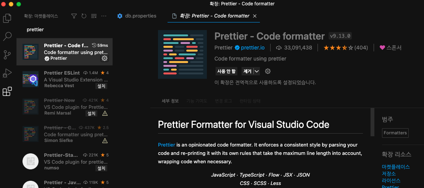Select the Prettier - Jav... extension item

point(64,182)
